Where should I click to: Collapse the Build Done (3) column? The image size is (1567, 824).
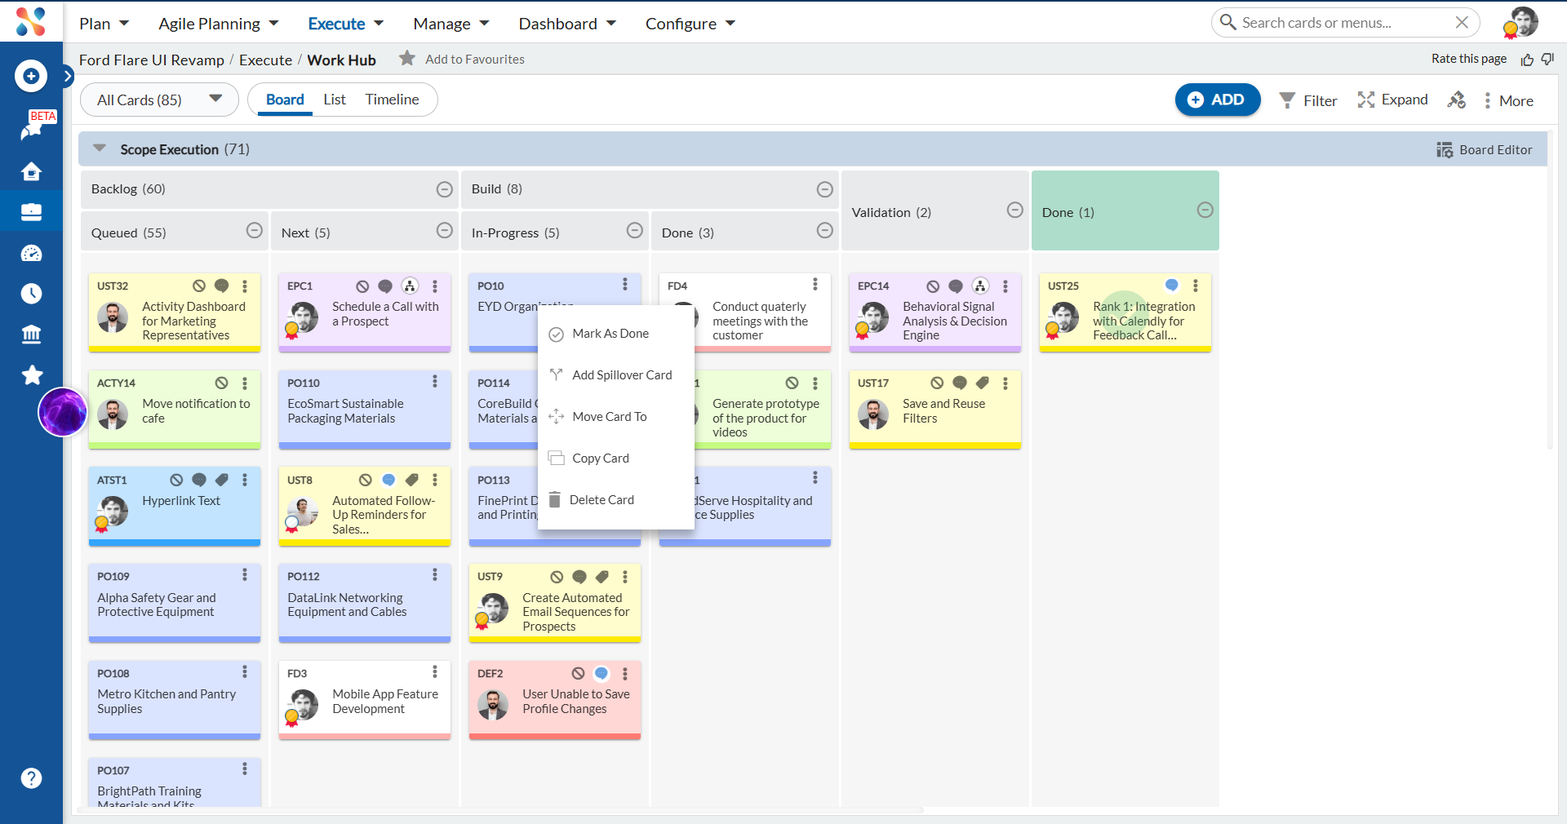coord(825,230)
